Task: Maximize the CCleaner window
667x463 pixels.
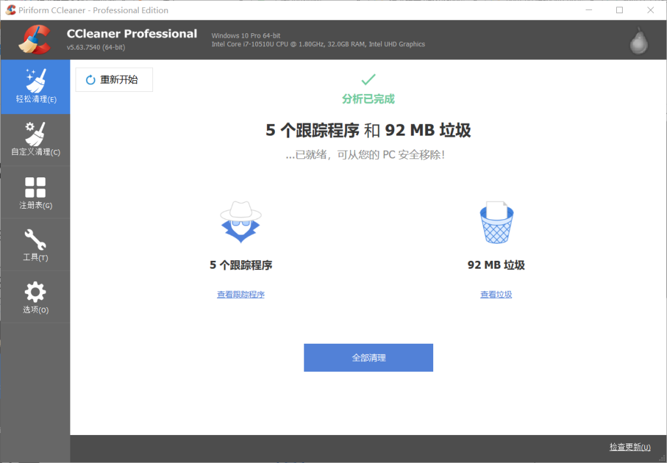Action: tap(619, 10)
